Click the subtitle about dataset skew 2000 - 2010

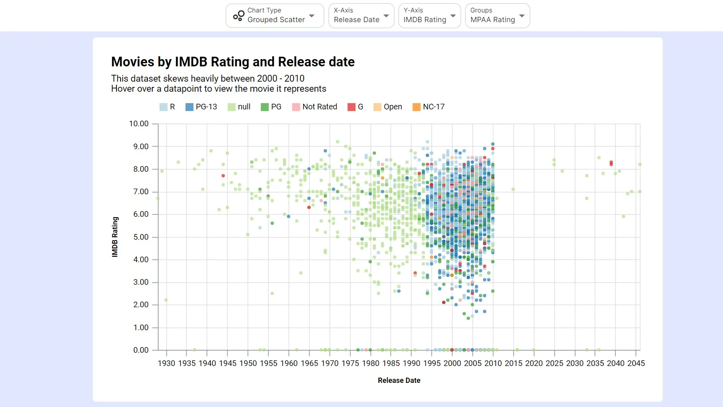[208, 78]
